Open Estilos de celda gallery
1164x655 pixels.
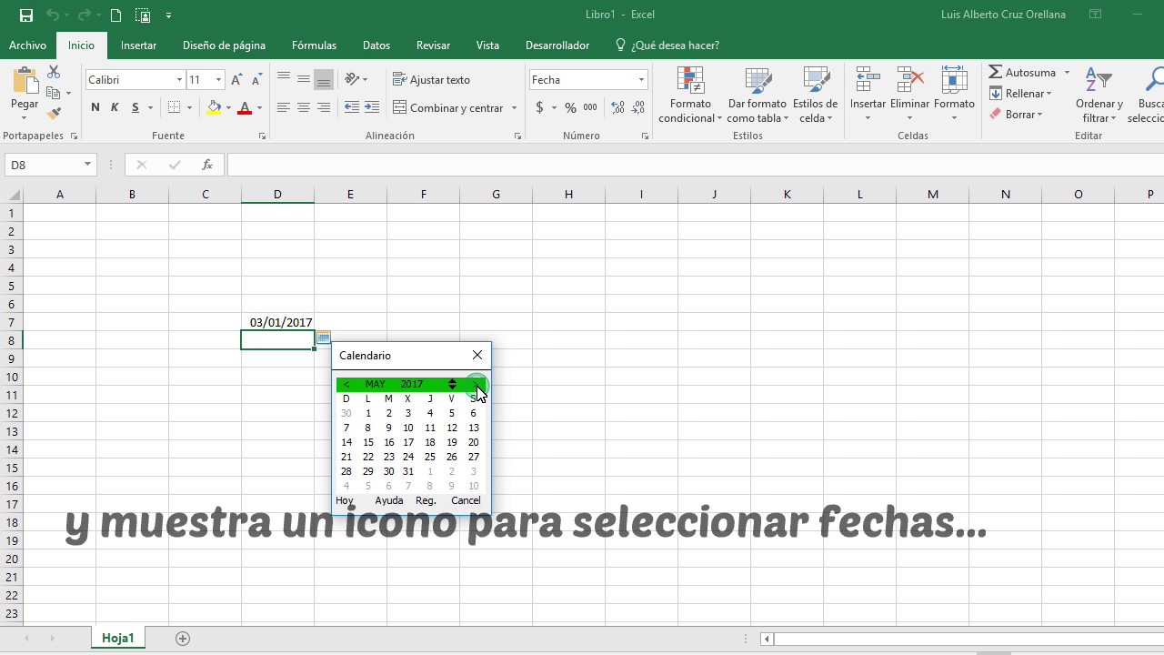(x=815, y=95)
